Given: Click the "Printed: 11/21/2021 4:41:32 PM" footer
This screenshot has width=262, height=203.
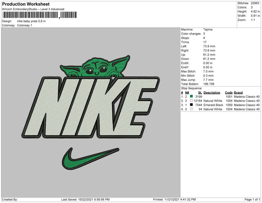Looking at the screenshot, I should coord(174,199).
